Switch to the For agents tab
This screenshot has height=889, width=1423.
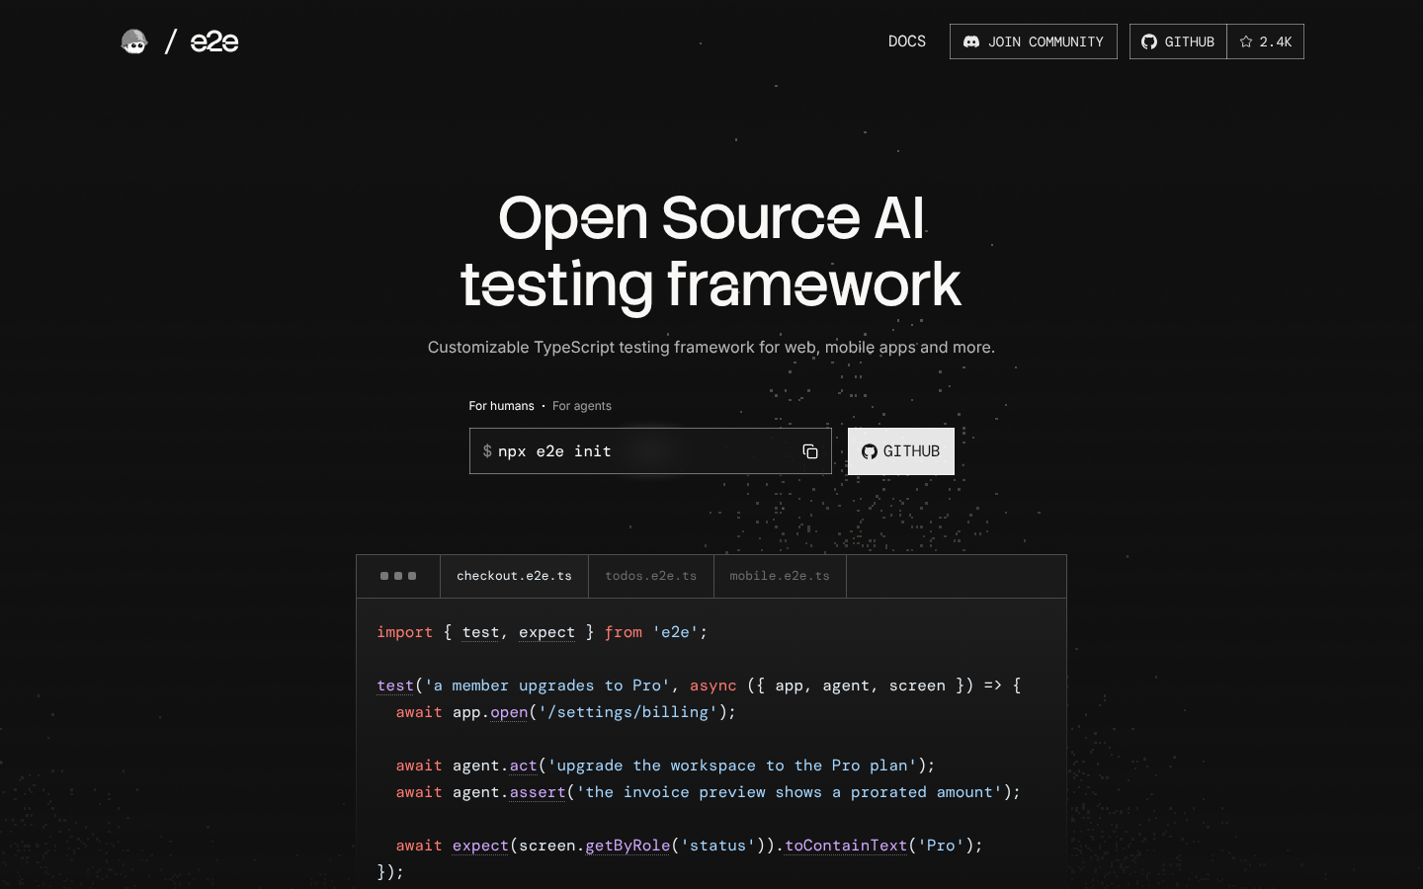(x=582, y=406)
